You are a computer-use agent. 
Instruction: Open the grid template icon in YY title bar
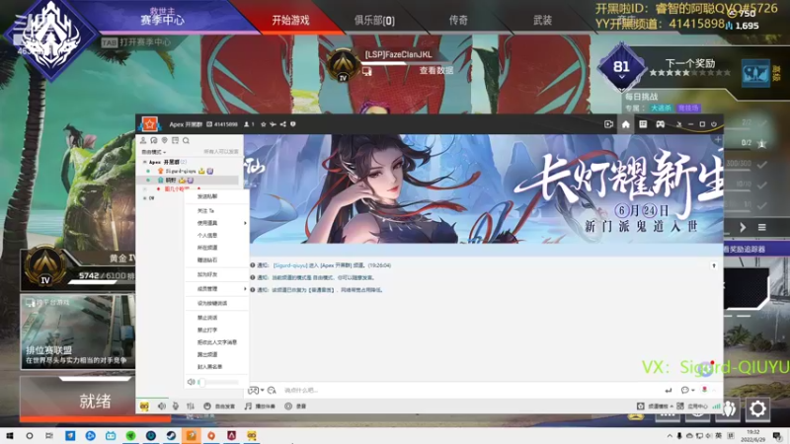coord(643,124)
